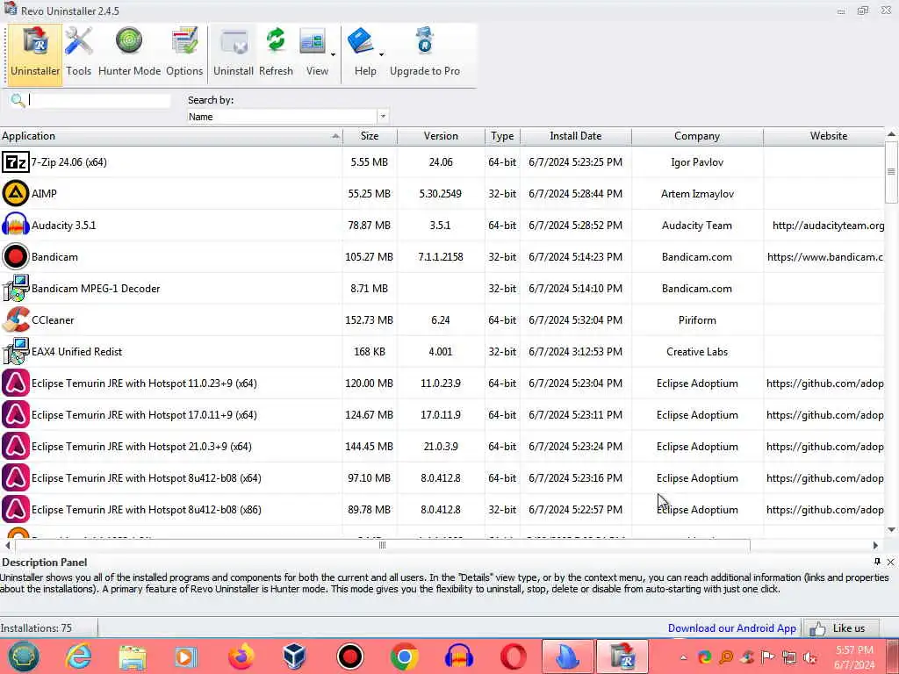Open Internet Explorer from the taskbar
The image size is (899, 674).
[78, 656]
